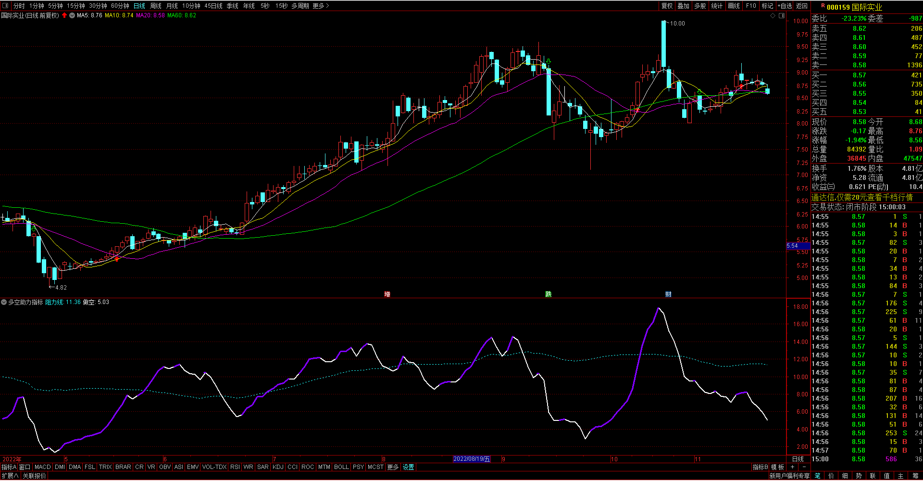The image size is (923, 481).
Task: Switch to the 分时 timeframe
Action: (19, 6)
